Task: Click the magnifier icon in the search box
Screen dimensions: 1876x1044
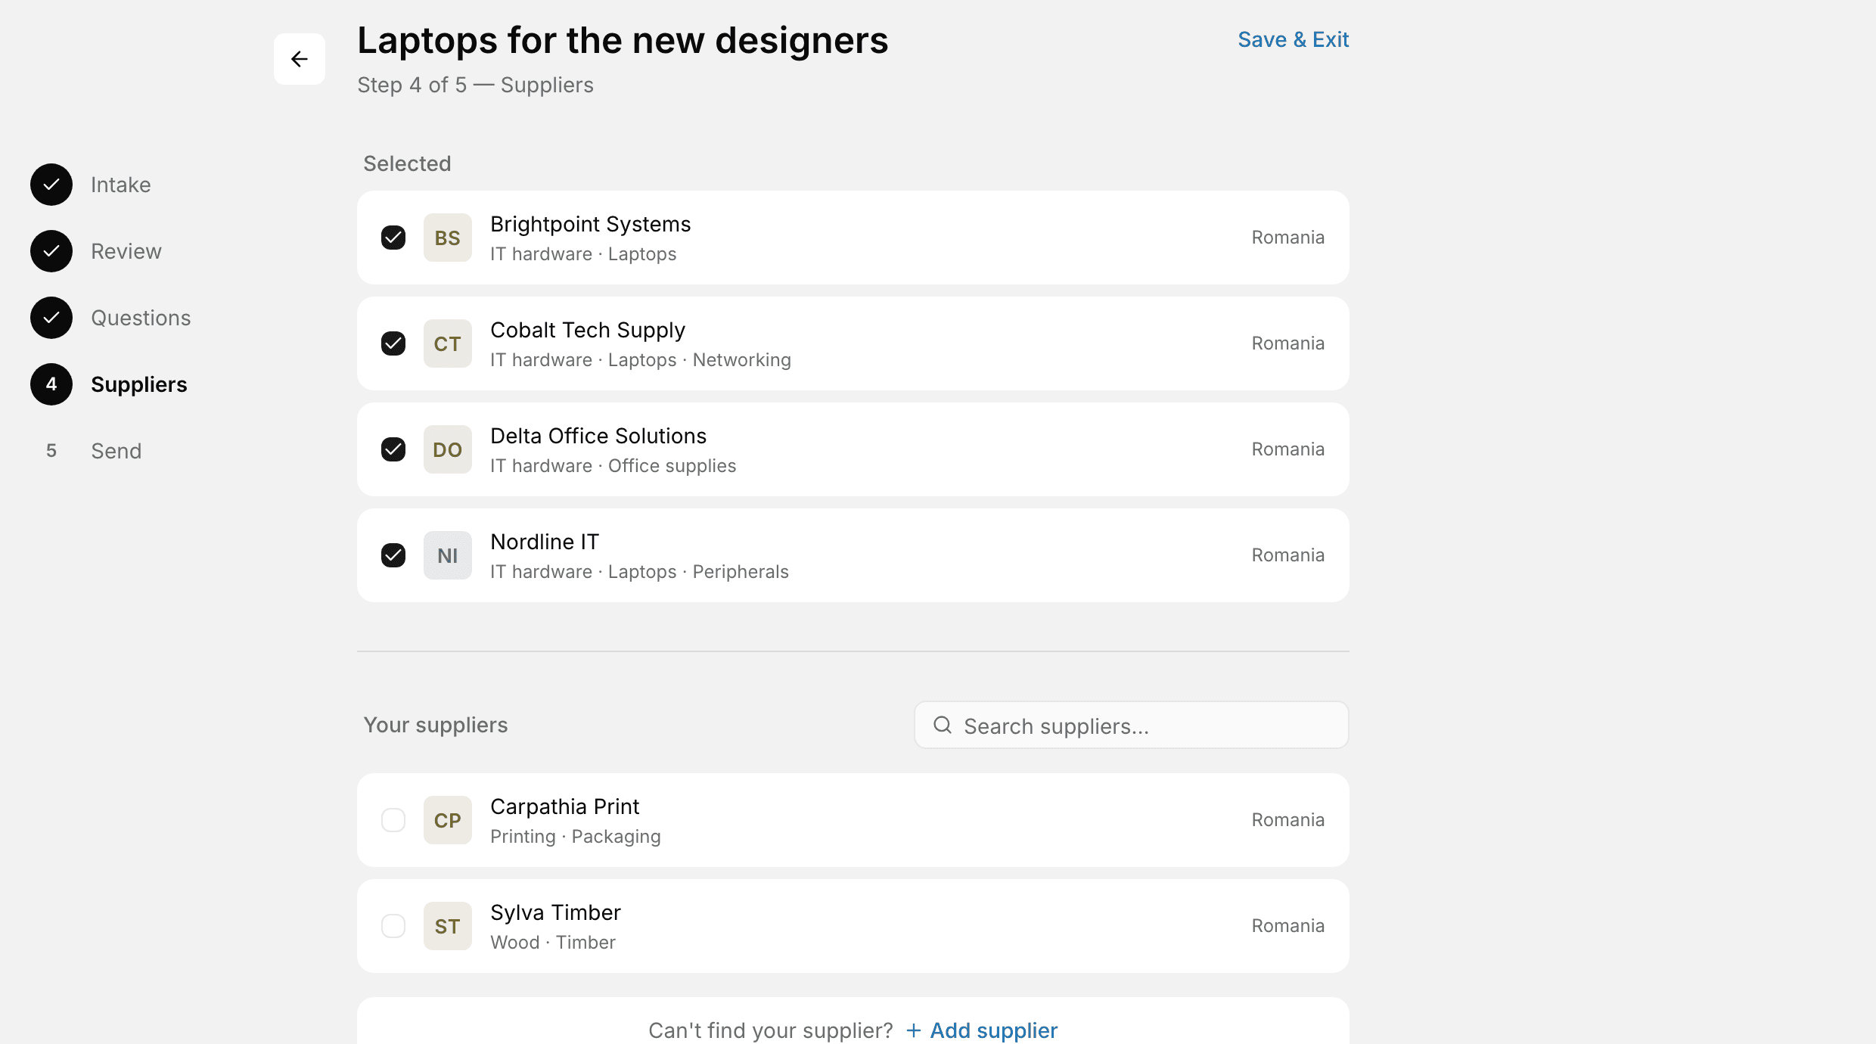Action: click(943, 725)
